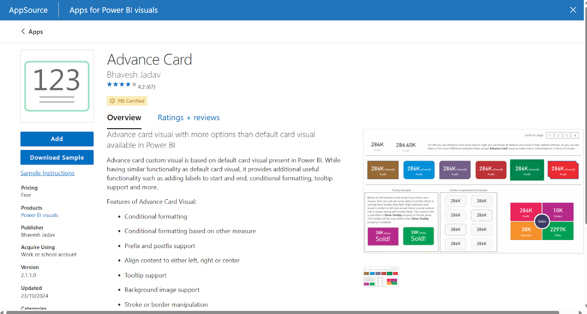587x314 pixels.
Task: Click 'Conditional formatting based on other measure'
Action: tap(190, 231)
